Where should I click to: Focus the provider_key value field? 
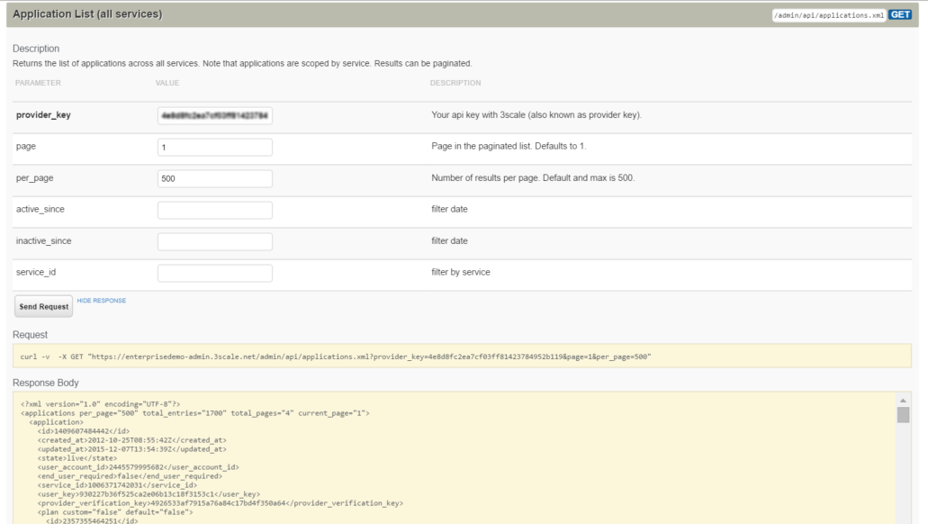pos(214,116)
